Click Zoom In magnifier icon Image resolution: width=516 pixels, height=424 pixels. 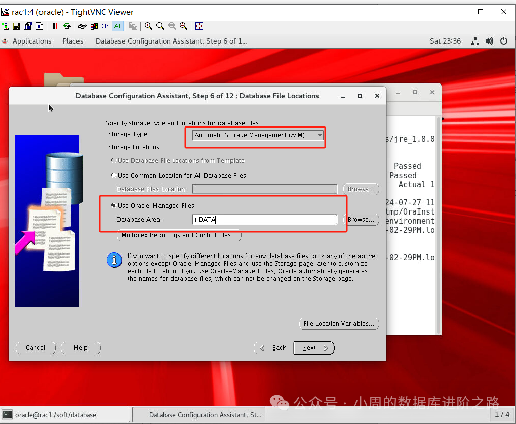pos(148,26)
